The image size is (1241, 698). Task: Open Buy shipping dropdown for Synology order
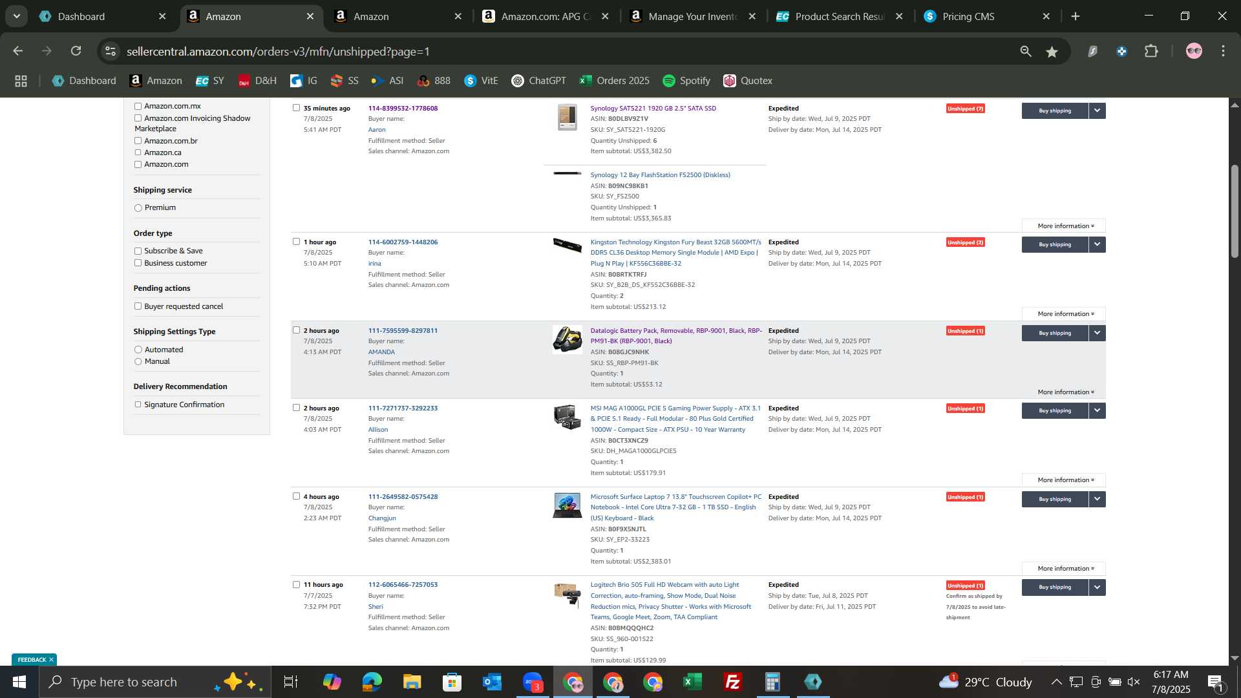point(1098,111)
